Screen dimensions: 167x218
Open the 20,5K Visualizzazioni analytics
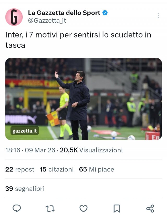pos(91,150)
